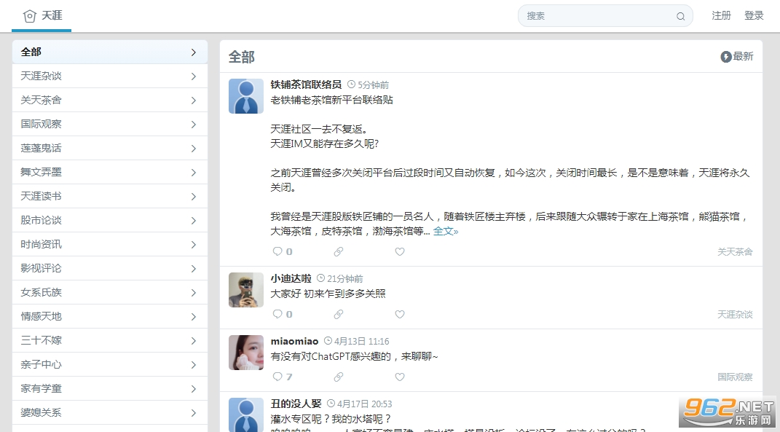Open miaomiao avatar photo
780x432 pixels.
point(245,353)
